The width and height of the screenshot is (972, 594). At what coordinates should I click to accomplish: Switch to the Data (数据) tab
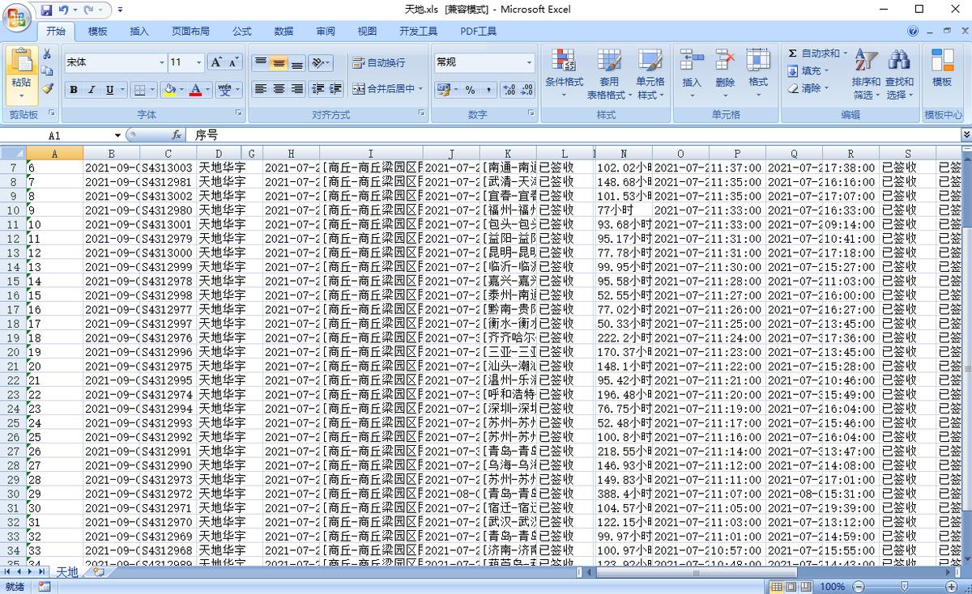283,32
